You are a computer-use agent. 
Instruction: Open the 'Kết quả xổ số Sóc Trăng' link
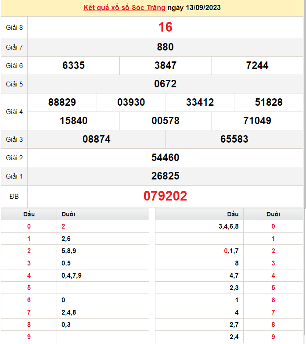[x=124, y=8]
